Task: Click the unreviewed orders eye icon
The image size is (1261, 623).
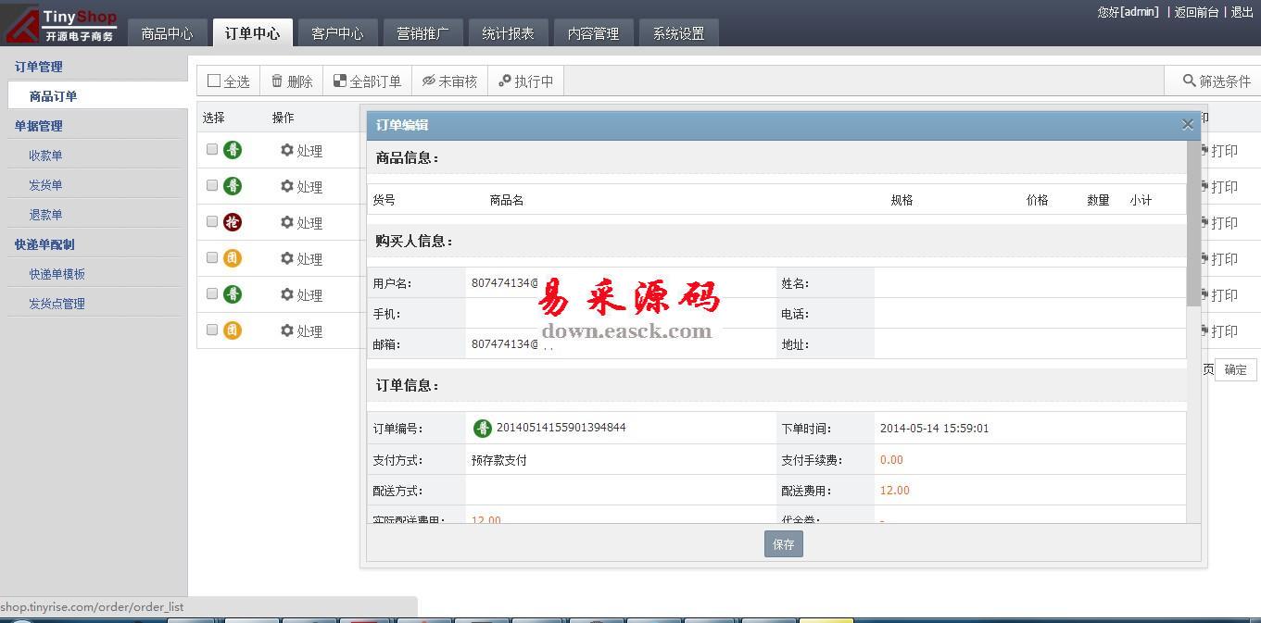Action: pos(428,81)
